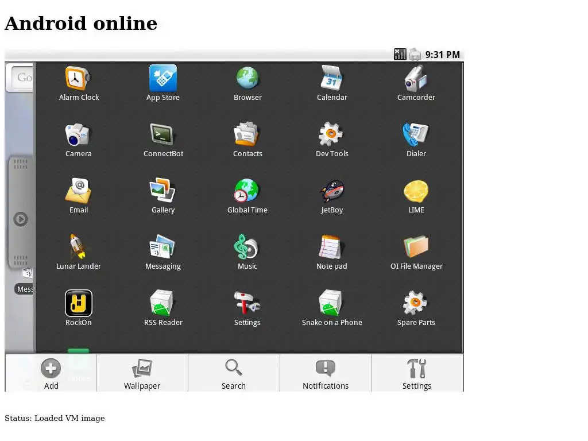Click the Google search box
The height and width of the screenshot is (441, 588).
click(x=21, y=78)
